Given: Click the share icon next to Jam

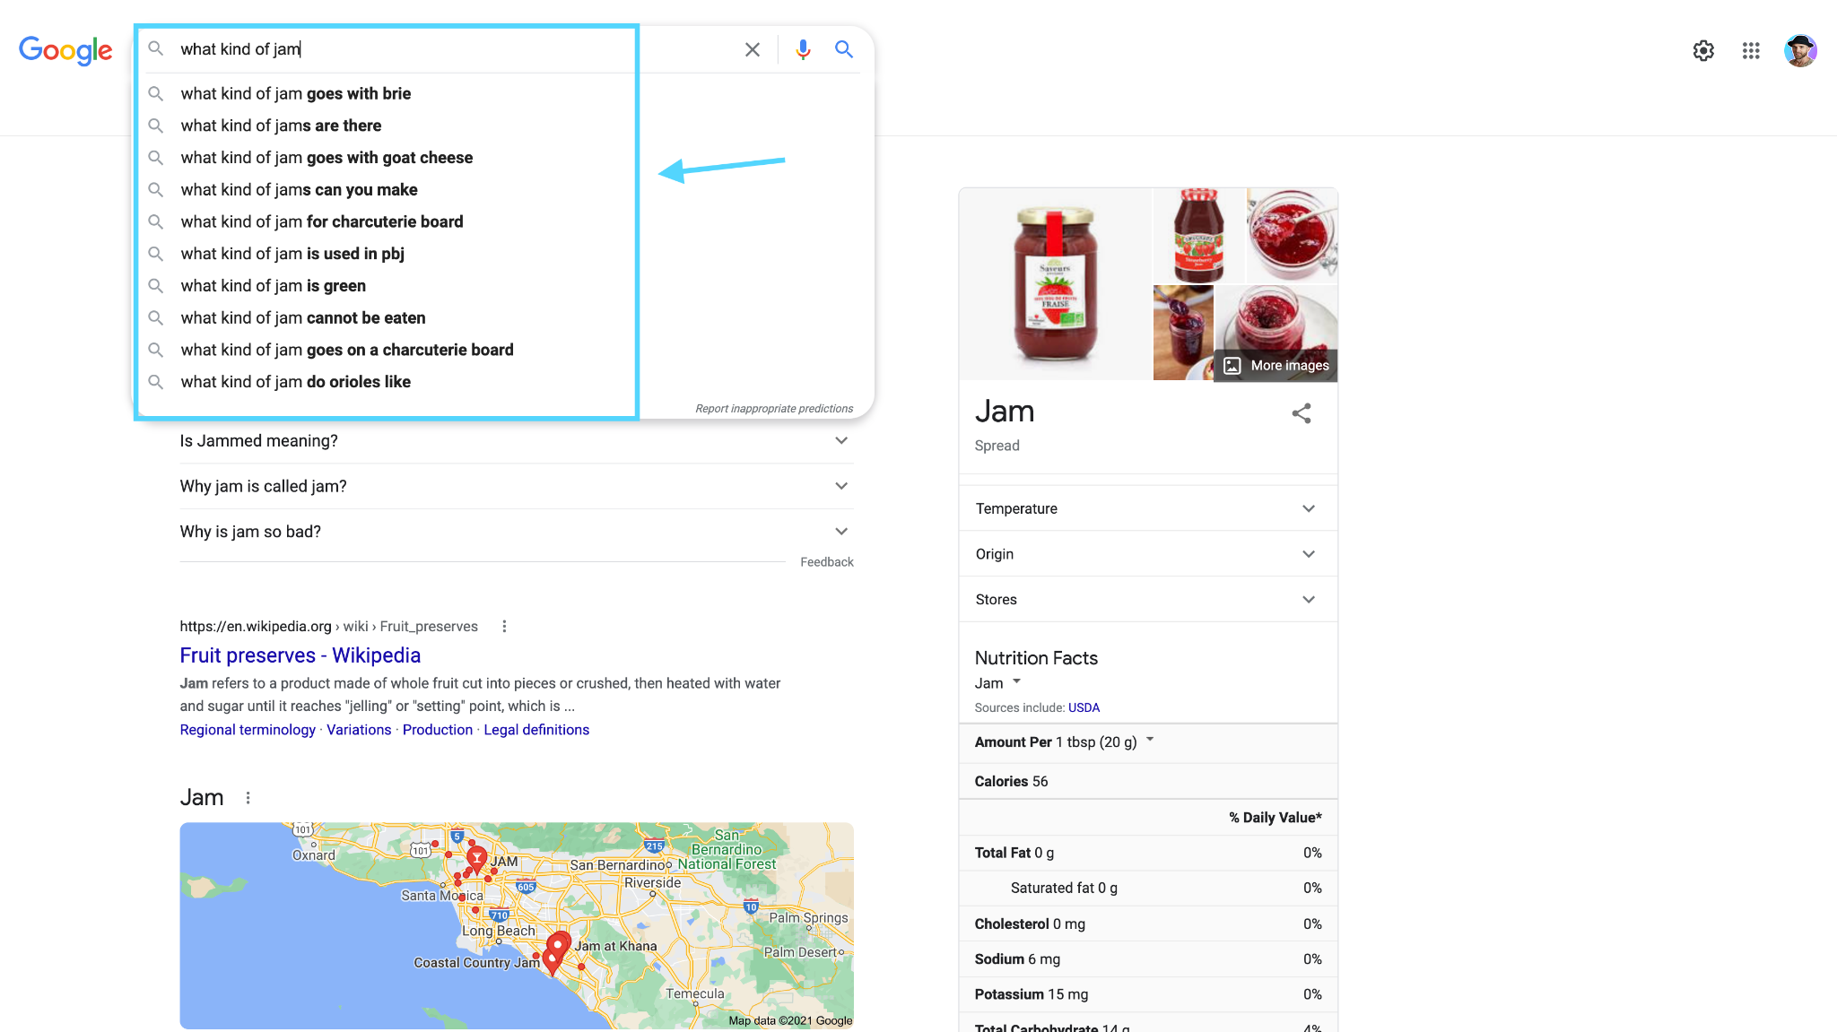Looking at the screenshot, I should click(1301, 412).
